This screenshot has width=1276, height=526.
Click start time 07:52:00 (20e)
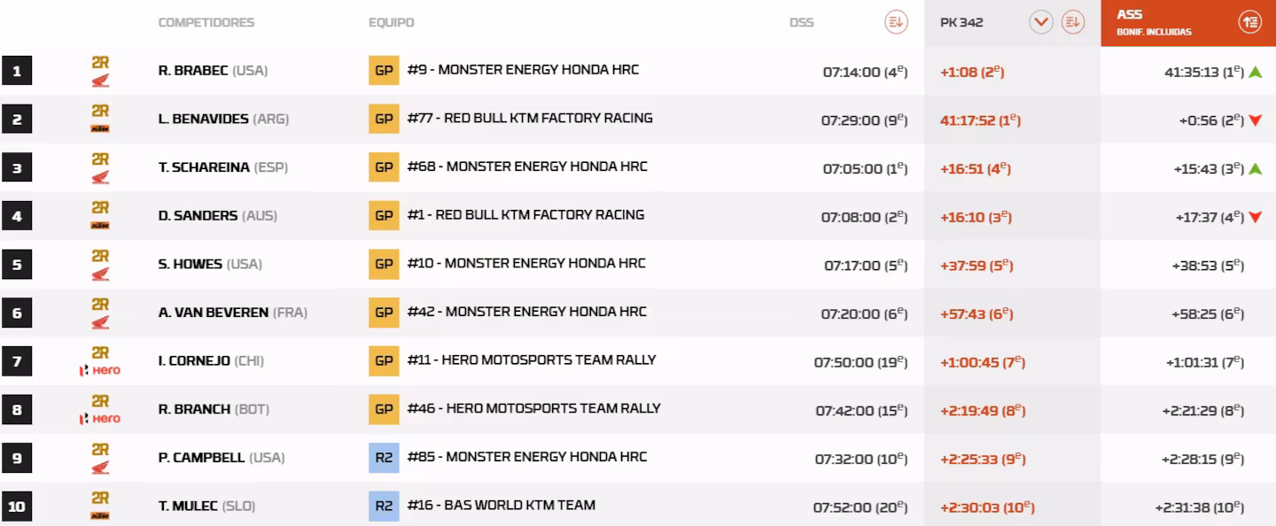pos(860,507)
